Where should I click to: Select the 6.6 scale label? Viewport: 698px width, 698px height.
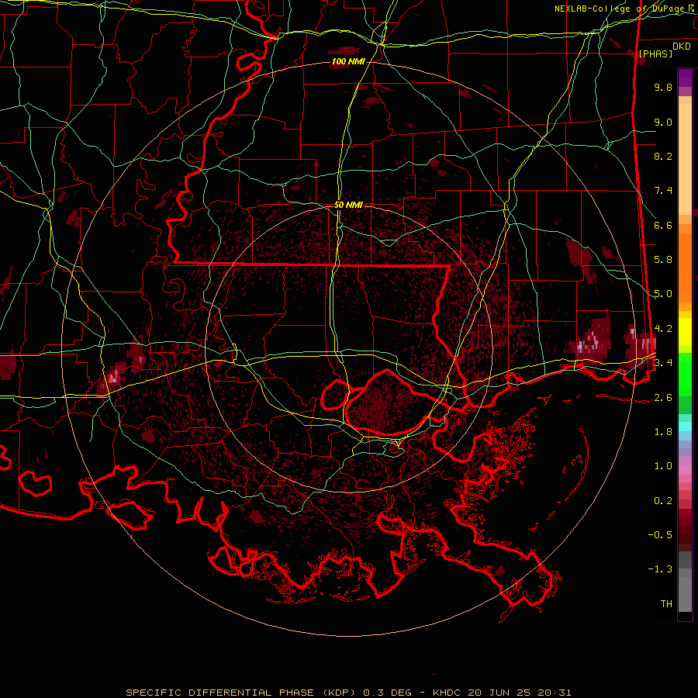point(663,225)
